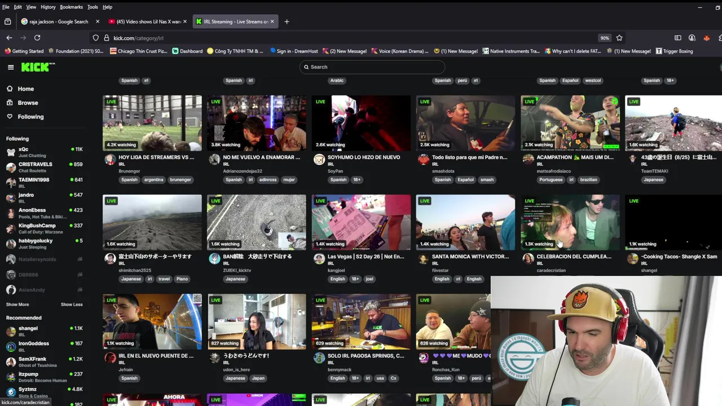This screenshot has height=406, width=722.
Task: Bookmark this page with star icon
Action: tap(619, 38)
